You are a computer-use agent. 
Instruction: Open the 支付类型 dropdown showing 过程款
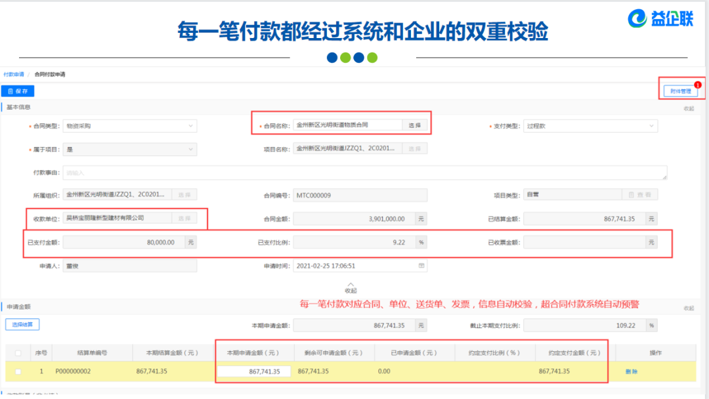click(x=591, y=125)
